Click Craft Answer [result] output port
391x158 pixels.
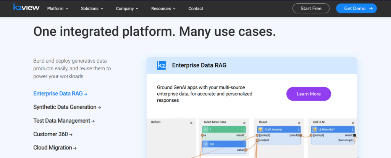pyautogui.click(x=301, y=135)
